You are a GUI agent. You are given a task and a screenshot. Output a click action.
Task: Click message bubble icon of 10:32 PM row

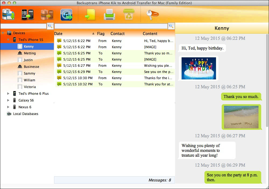point(59,84)
